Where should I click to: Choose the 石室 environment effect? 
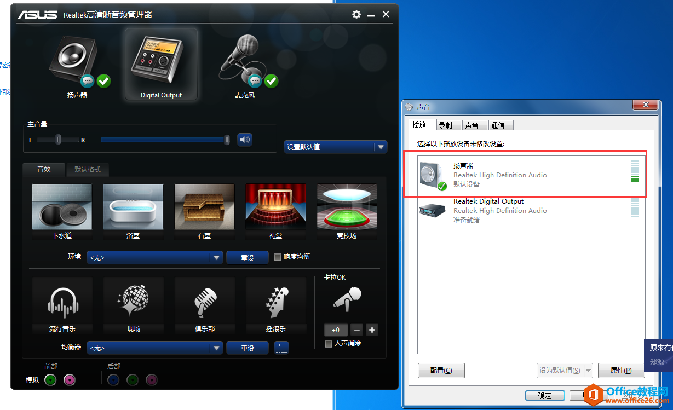click(204, 212)
